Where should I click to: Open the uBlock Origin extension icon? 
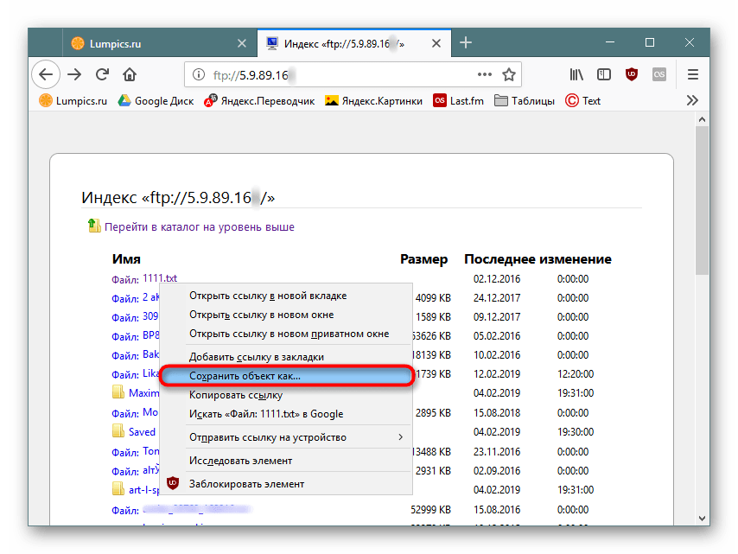pos(632,74)
